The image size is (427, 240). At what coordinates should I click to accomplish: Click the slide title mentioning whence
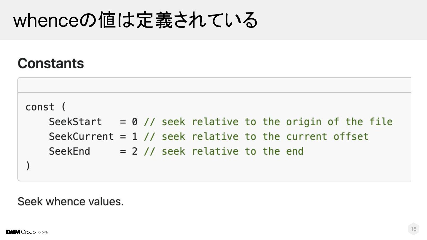135,20
